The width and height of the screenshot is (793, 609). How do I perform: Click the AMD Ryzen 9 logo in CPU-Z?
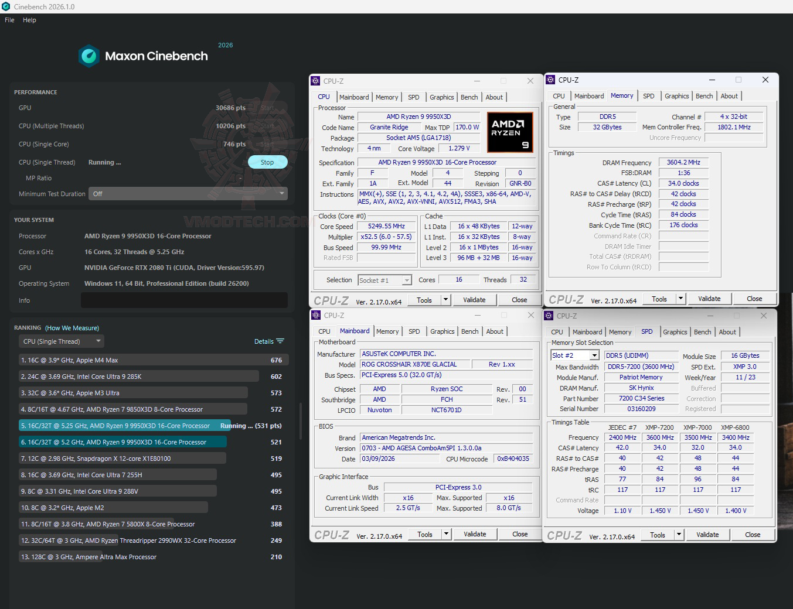coord(510,132)
